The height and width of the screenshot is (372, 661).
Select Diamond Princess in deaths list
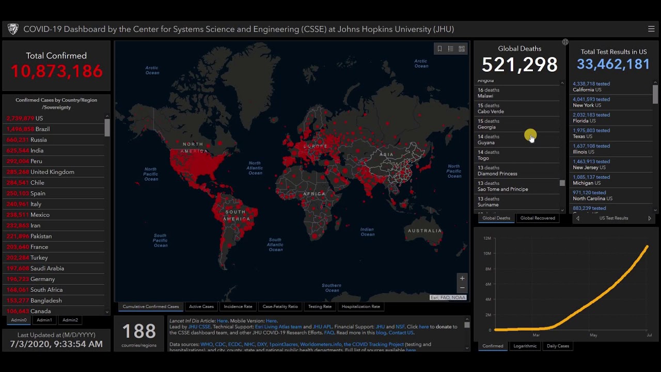(x=517, y=171)
